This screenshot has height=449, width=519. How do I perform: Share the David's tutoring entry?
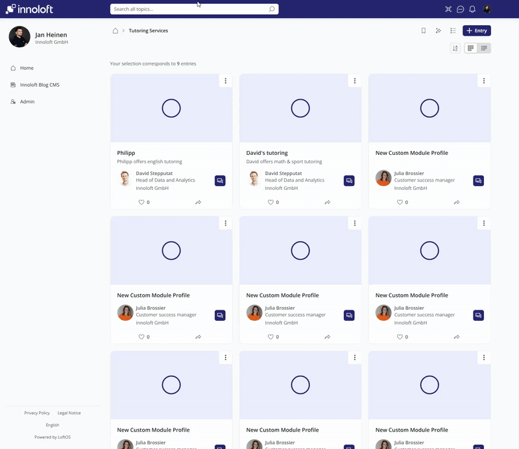coord(327,202)
